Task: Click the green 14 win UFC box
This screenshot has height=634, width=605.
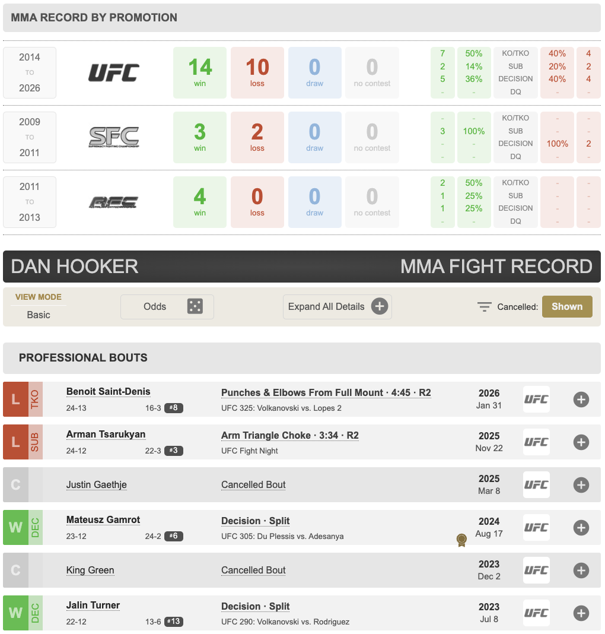Action: point(200,73)
